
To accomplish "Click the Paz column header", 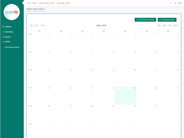I will (168, 31).
